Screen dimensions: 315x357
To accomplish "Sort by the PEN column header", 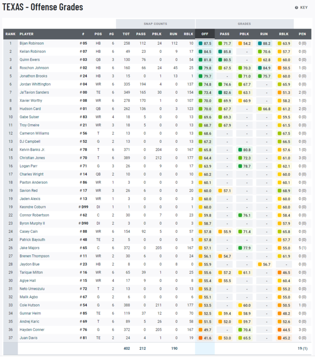I will 302,34.
